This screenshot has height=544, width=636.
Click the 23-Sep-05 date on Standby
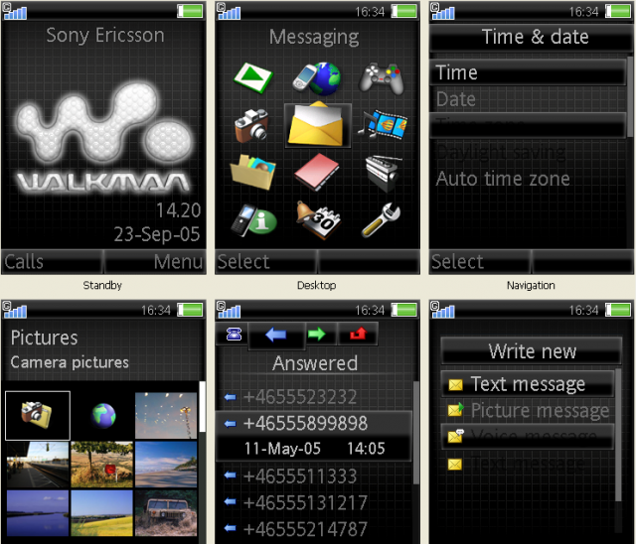click(157, 234)
